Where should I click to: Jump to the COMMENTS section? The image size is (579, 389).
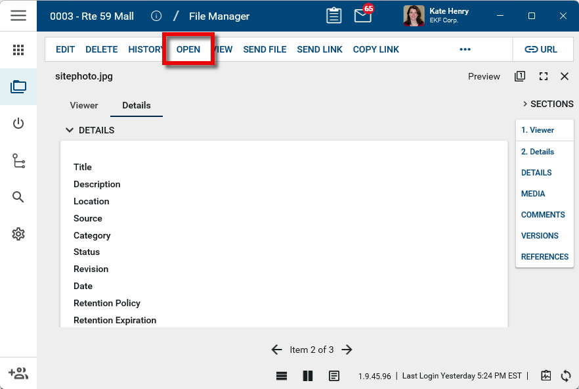click(543, 215)
